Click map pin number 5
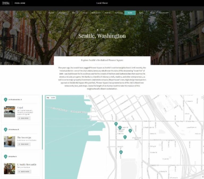This screenshot has height=179, width=204. point(130,131)
